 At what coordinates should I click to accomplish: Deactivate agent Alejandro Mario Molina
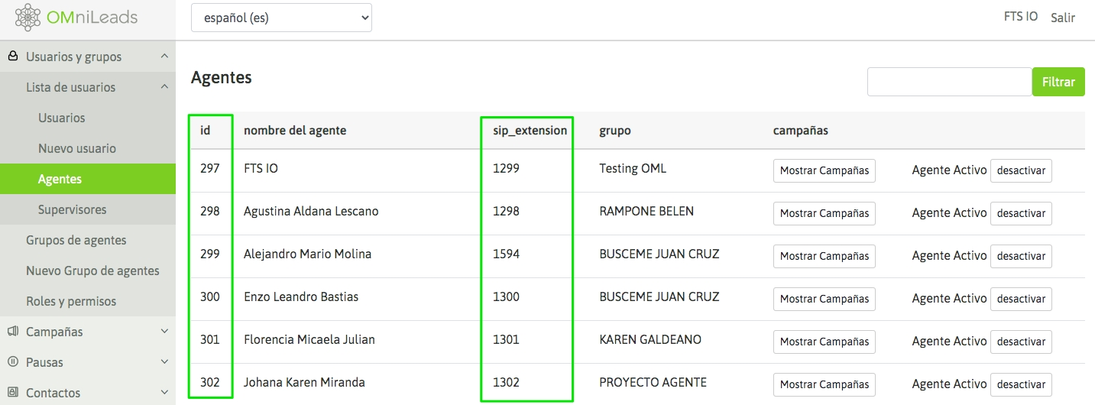click(x=1021, y=256)
